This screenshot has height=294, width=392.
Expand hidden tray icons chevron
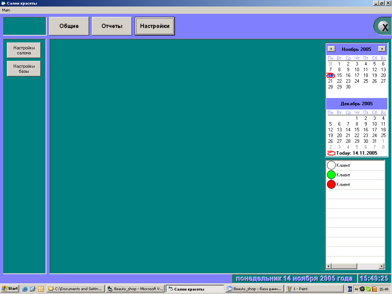(356, 289)
